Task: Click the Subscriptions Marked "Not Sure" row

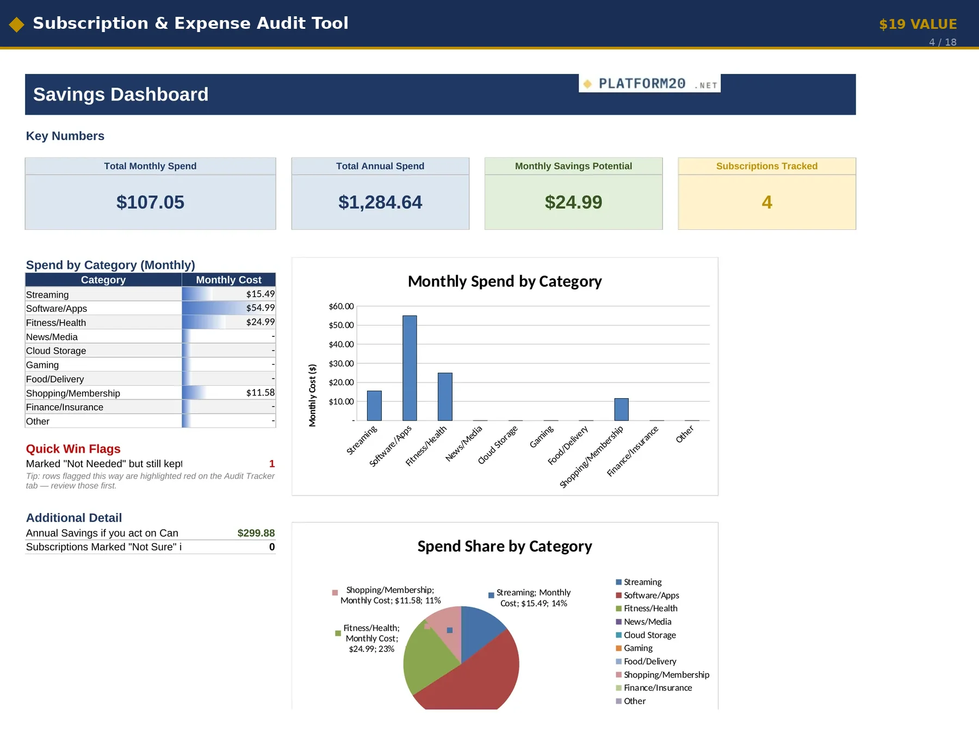Action: tap(150, 547)
